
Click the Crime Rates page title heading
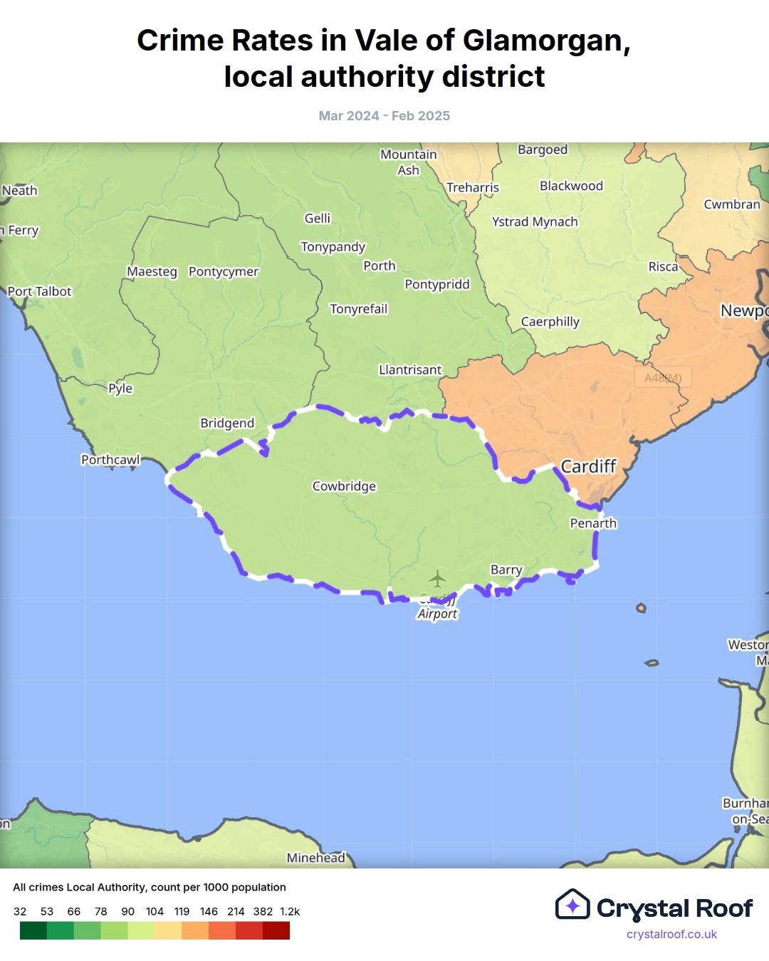pyautogui.click(x=384, y=58)
